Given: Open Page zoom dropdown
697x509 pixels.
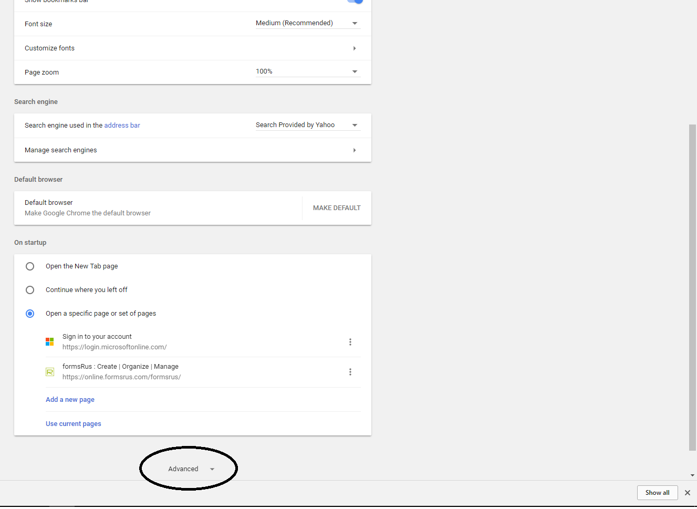Looking at the screenshot, I should pyautogui.click(x=307, y=72).
